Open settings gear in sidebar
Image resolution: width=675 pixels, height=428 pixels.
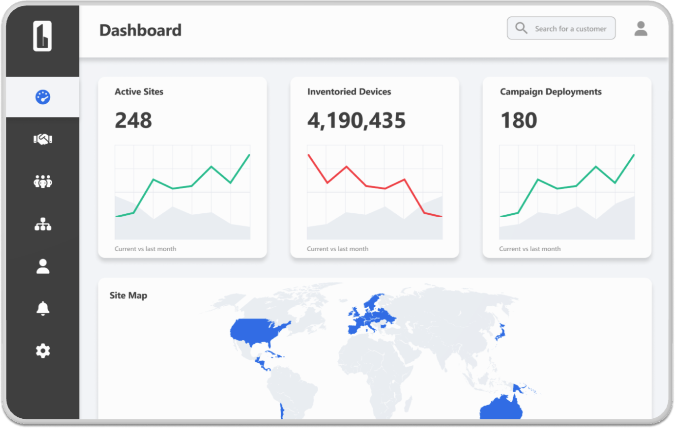pos(43,351)
